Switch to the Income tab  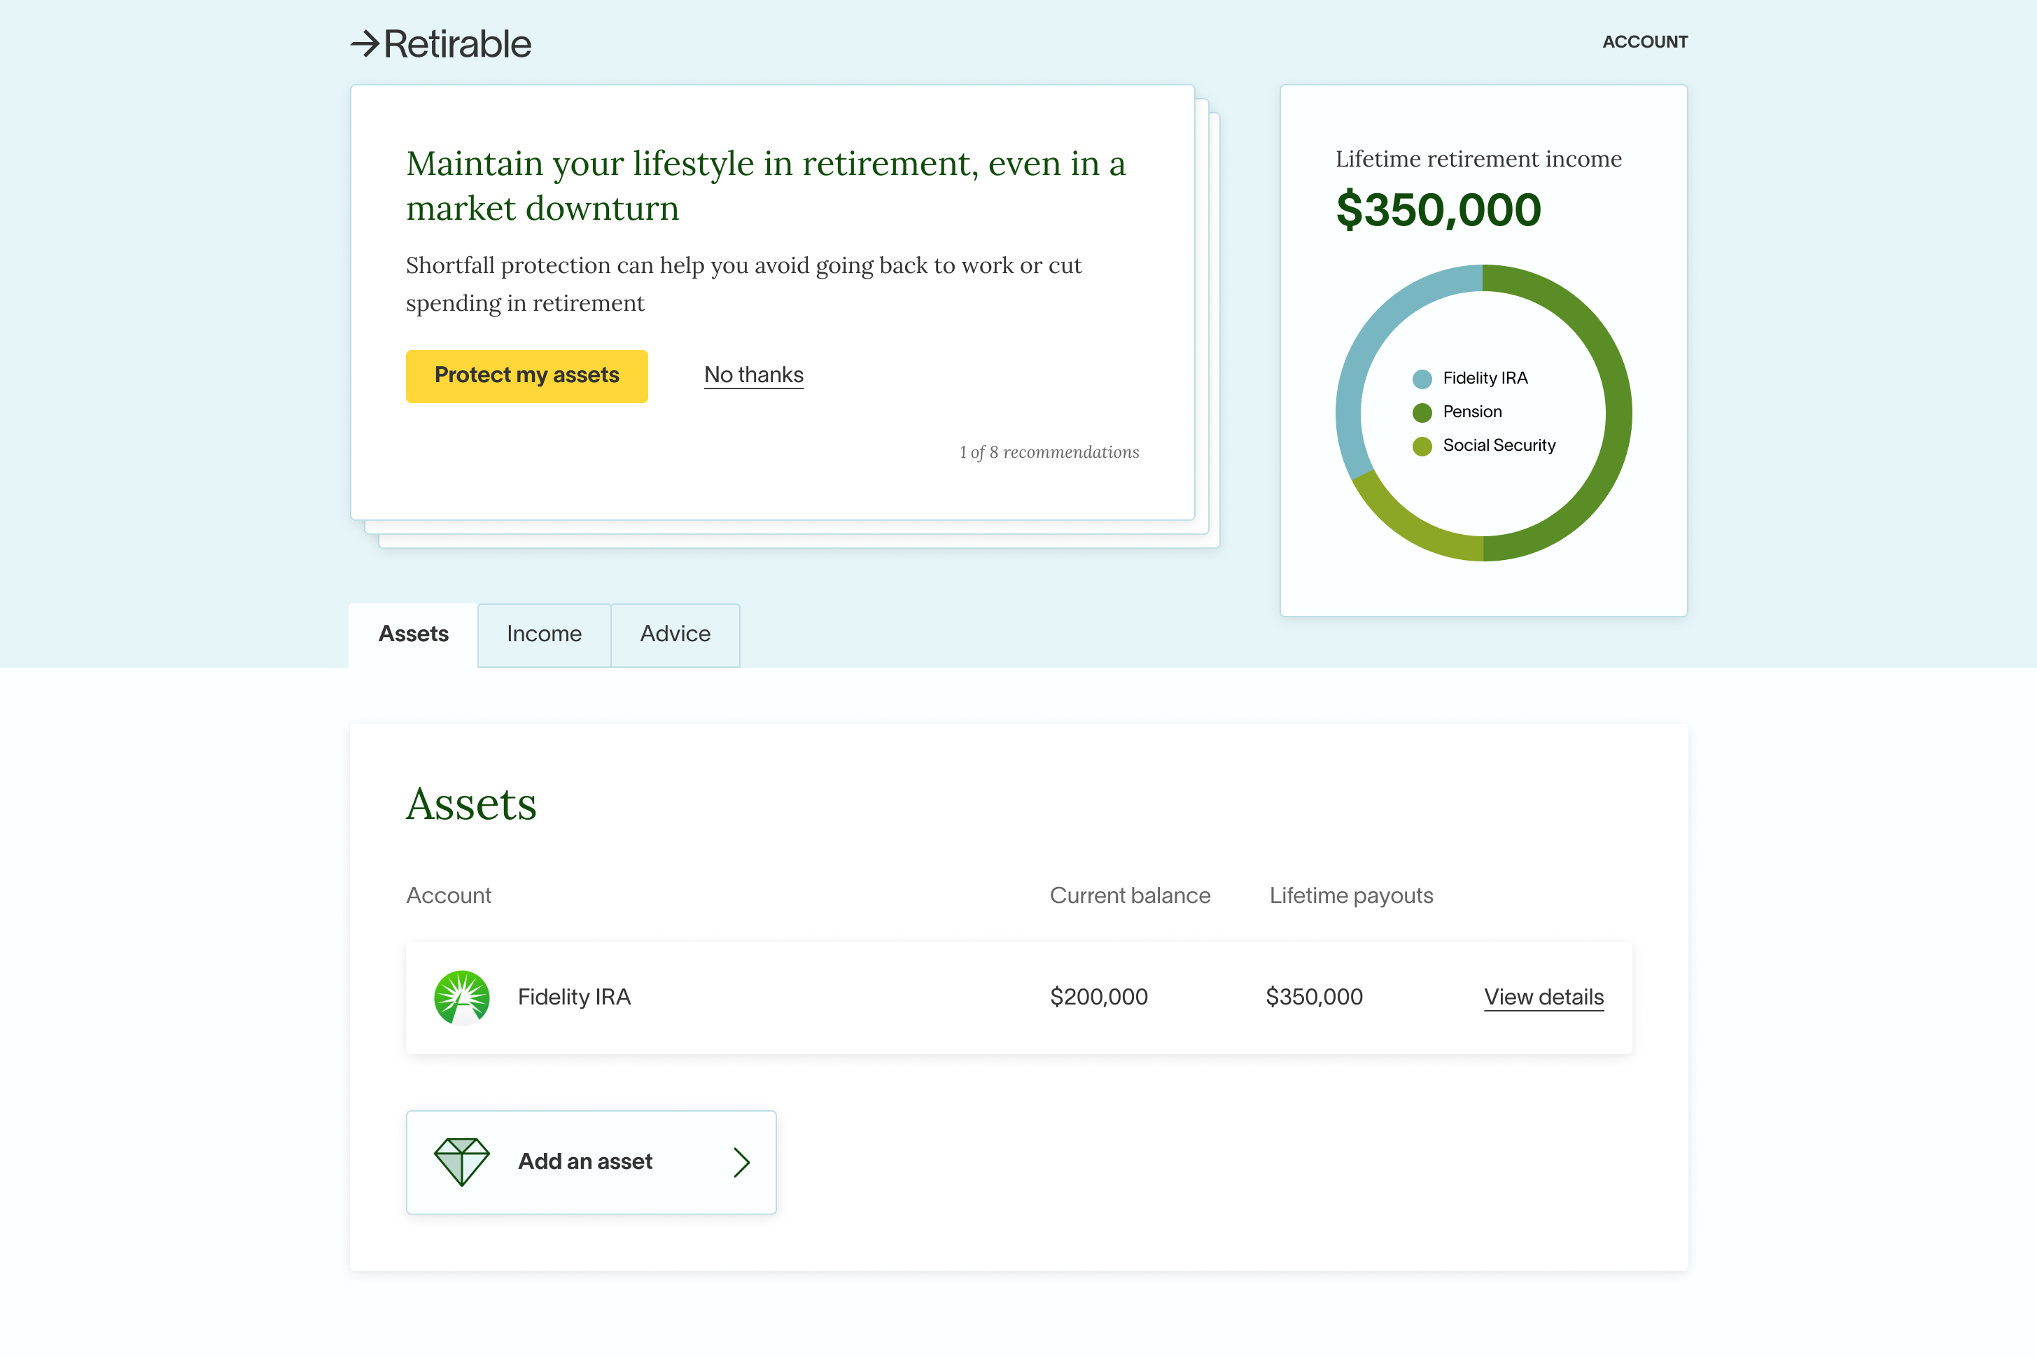(x=544, y=635)
